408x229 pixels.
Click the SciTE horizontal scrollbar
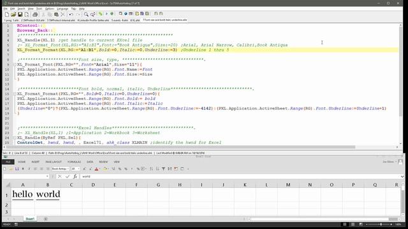coord(200,147)
